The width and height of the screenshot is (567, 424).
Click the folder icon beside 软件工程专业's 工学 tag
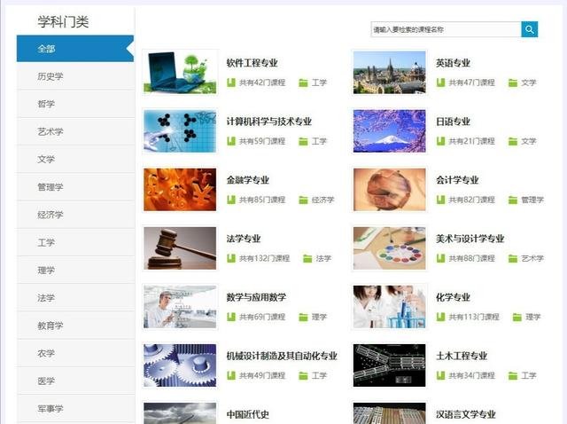tap(303, 82)
